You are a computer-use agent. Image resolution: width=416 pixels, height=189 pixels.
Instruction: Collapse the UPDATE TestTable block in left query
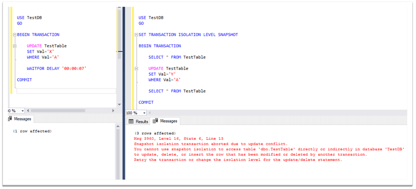[x=15, y=46]
